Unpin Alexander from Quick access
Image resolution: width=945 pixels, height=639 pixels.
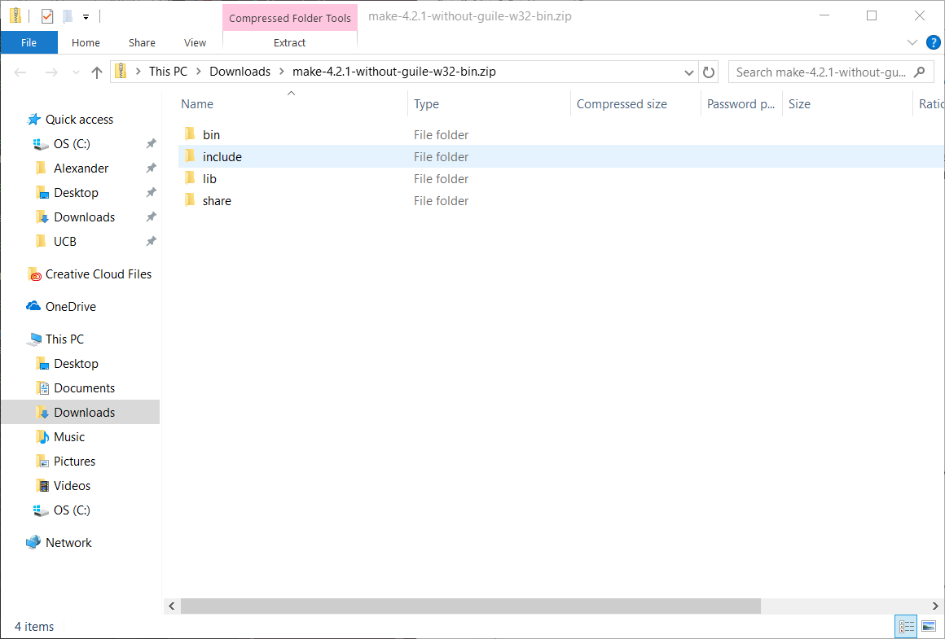coord(151,169)
